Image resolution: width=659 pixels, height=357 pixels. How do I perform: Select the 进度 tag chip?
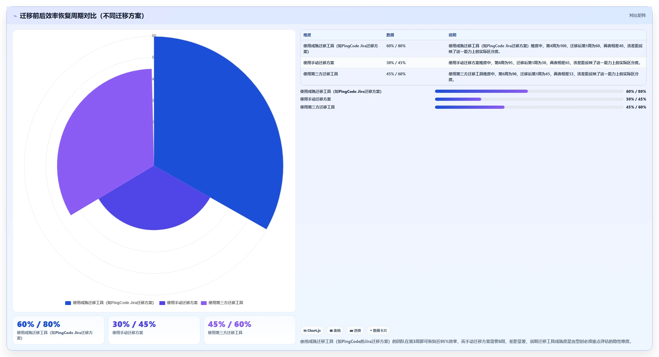pyautogui.click(x=355, y=331)
